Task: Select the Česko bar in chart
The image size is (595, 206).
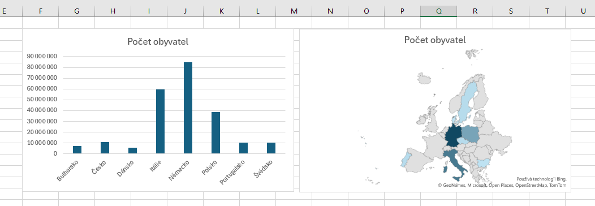Action: click(105, 148)
